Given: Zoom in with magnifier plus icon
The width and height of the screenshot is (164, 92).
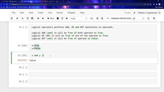Looking at the screenshot, I should coord(97,18).
